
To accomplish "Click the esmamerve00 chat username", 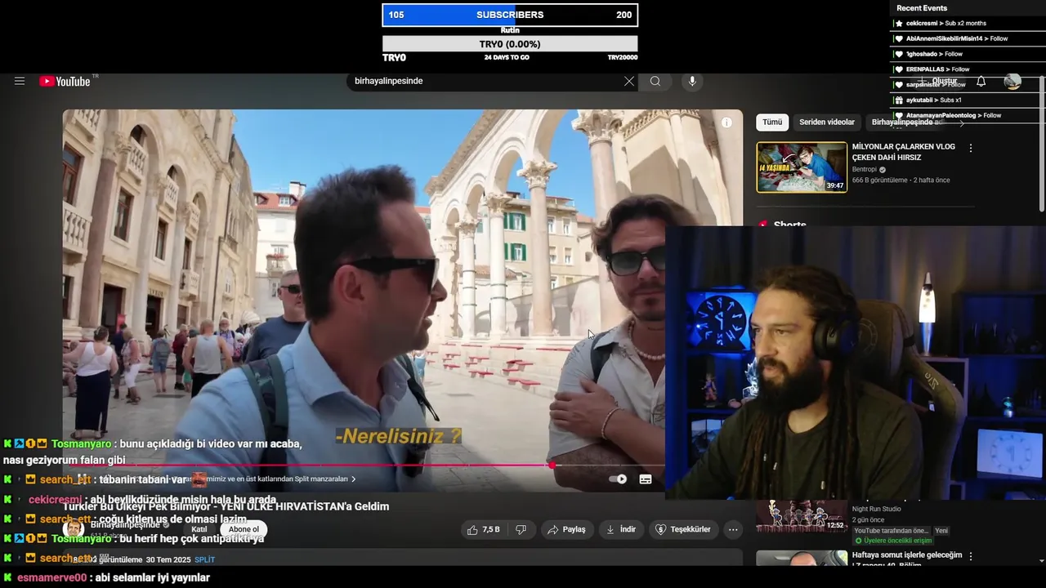I will click(51, 577).
